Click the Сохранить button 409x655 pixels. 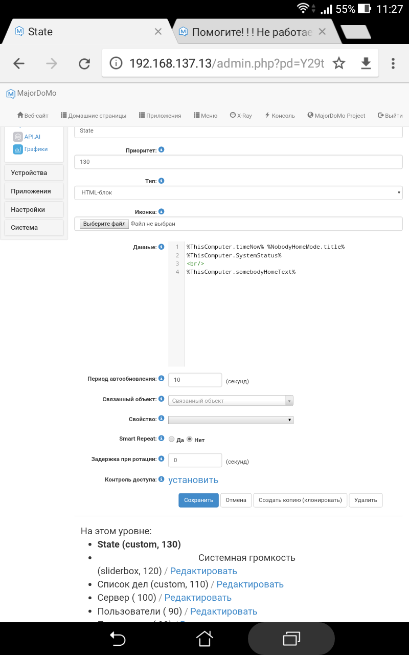[198, 500]
